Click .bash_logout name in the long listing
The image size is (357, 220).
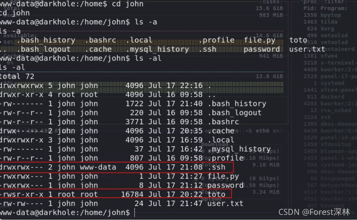click(234, 113)
